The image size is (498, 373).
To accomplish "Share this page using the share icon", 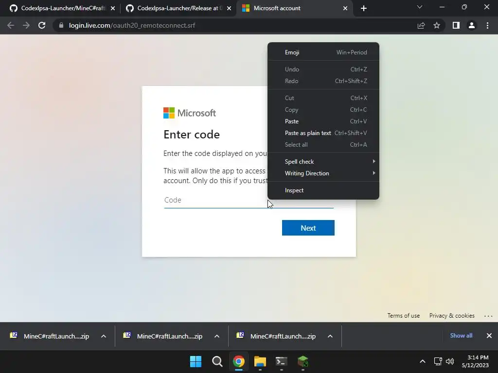I will coord(421,25).
